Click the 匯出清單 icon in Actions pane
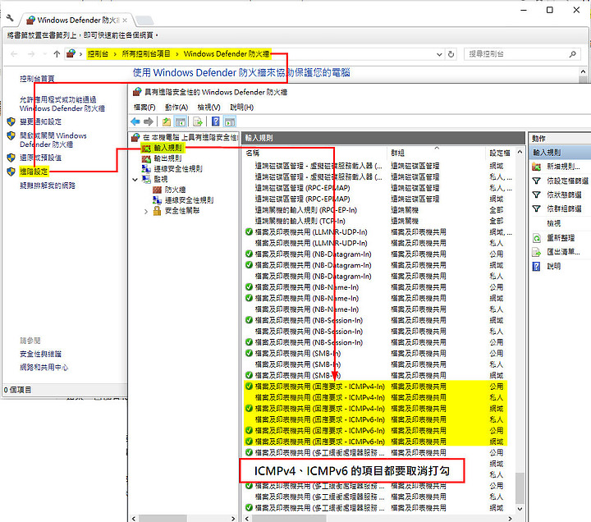The width and height of the screenshot is (591, 522). click(x=536, y=252)
